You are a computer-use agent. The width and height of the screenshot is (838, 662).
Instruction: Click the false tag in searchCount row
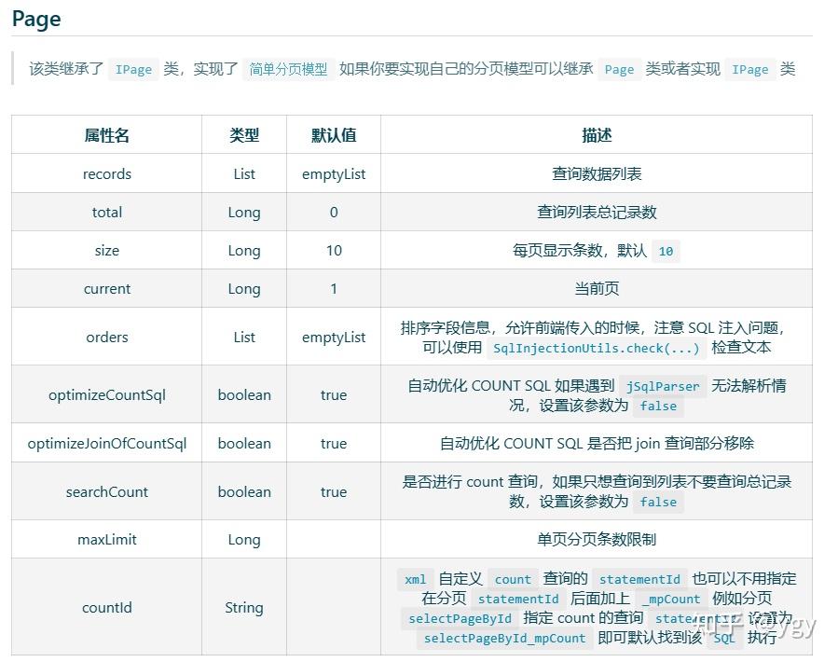pyautogui.click(x=658, y=502)
